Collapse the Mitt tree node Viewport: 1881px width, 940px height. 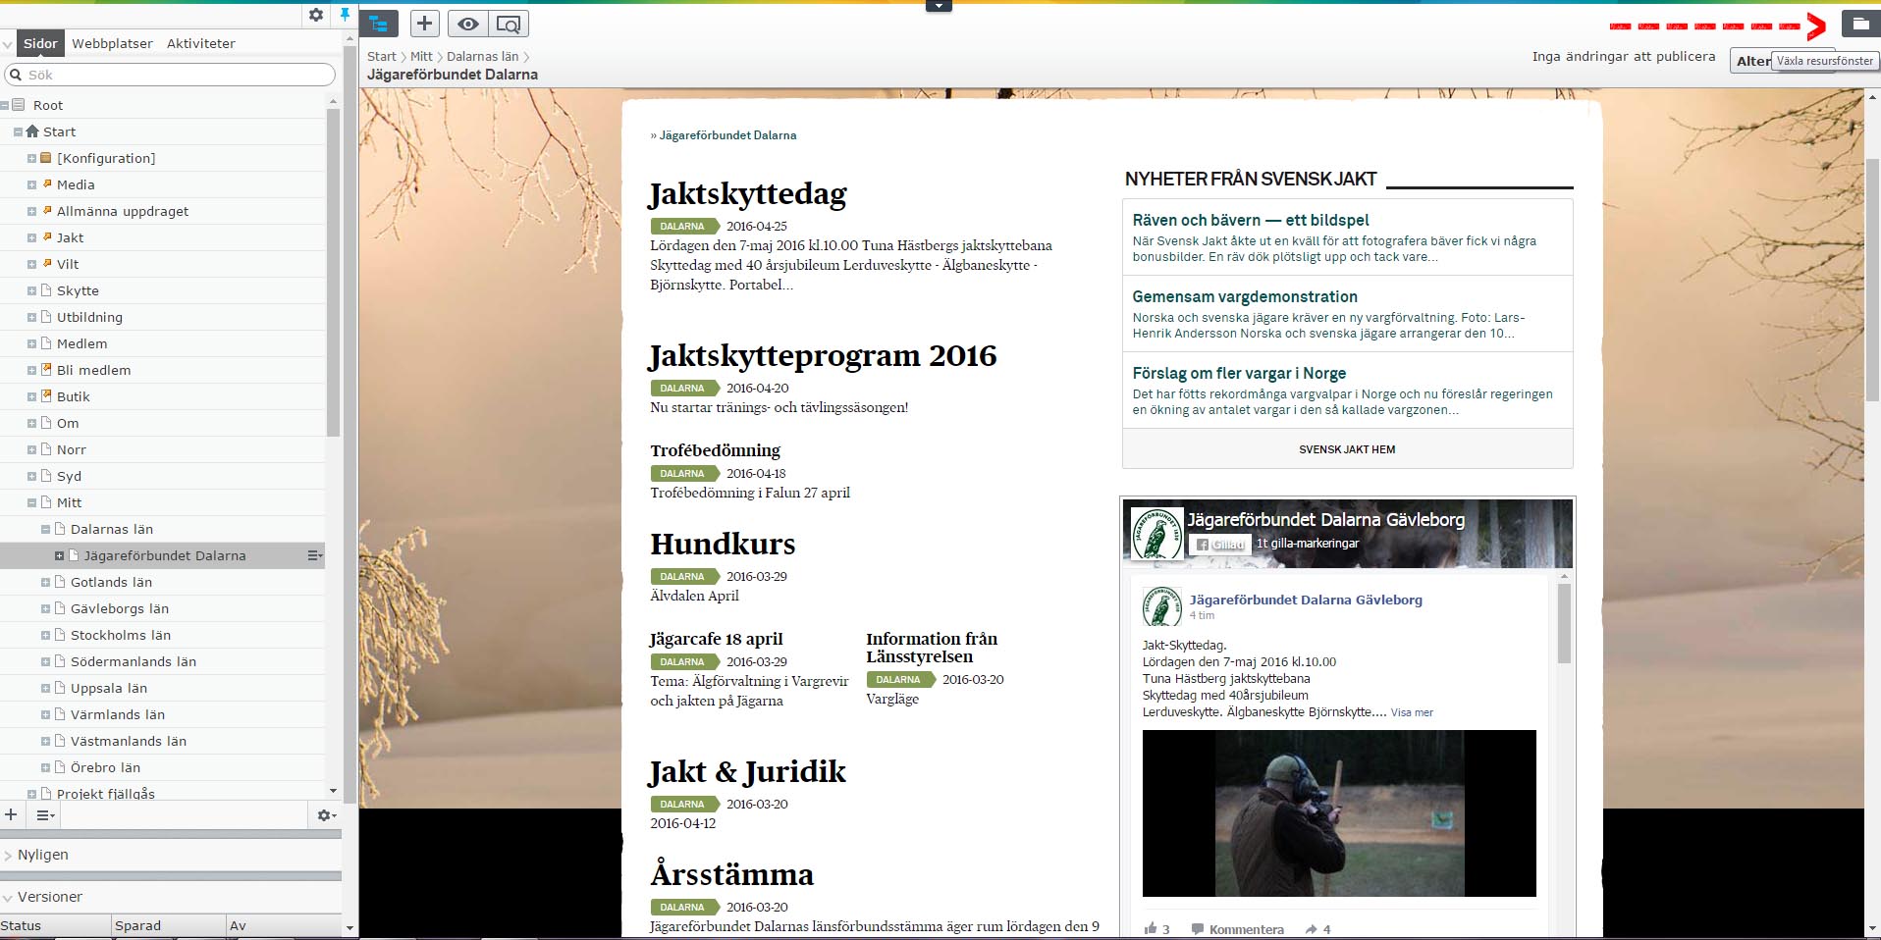tap(31, 502)
